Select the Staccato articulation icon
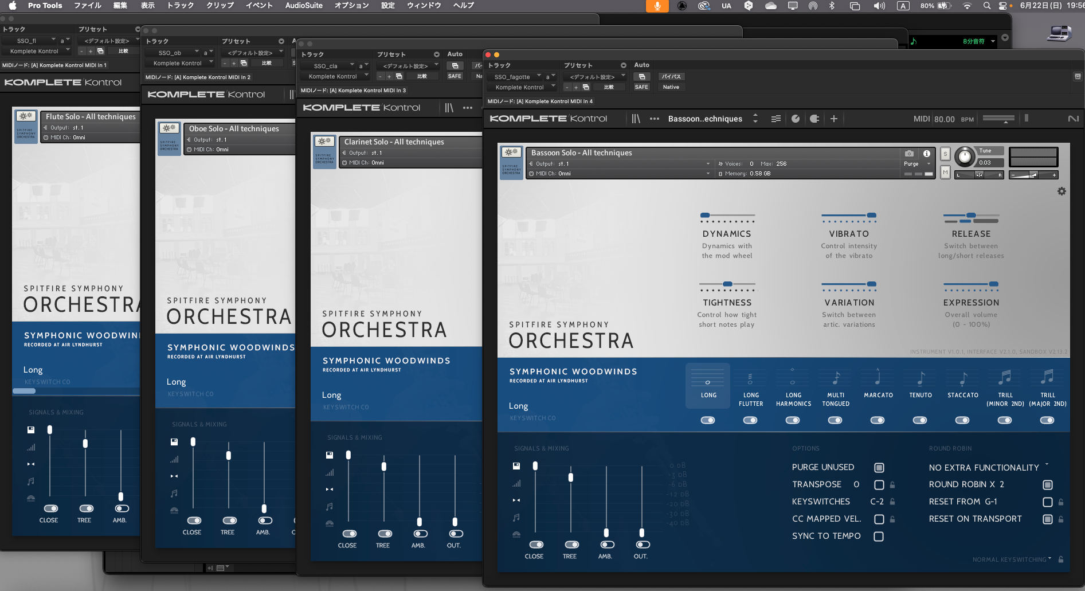Screen dimensions: 1085x591 click(963, 379)
